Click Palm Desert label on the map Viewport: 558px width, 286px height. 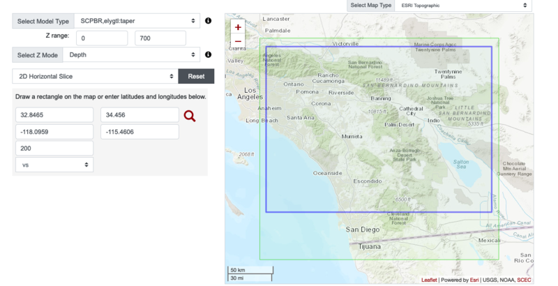[x=399, y=124]
